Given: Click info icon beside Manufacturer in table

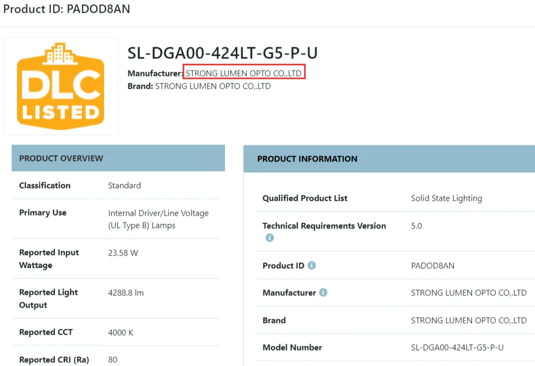Looking at the screenshot, I should 323,293.
